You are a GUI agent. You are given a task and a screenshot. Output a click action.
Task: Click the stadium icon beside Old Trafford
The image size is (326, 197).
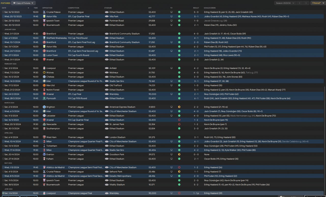pyautogui.click(x=107, y=85)
